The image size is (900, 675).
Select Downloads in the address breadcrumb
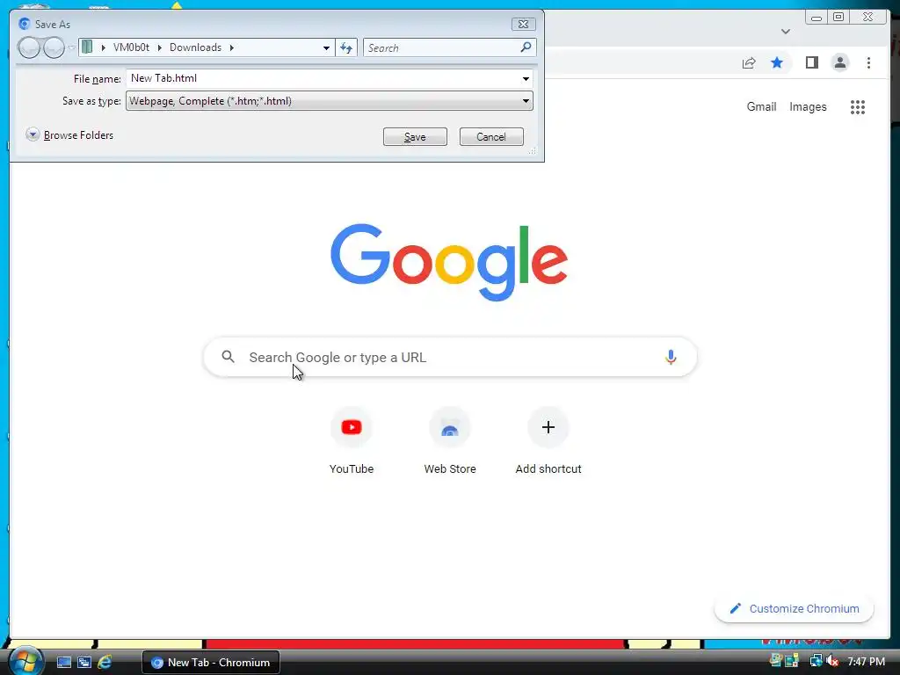coord(195,47)
